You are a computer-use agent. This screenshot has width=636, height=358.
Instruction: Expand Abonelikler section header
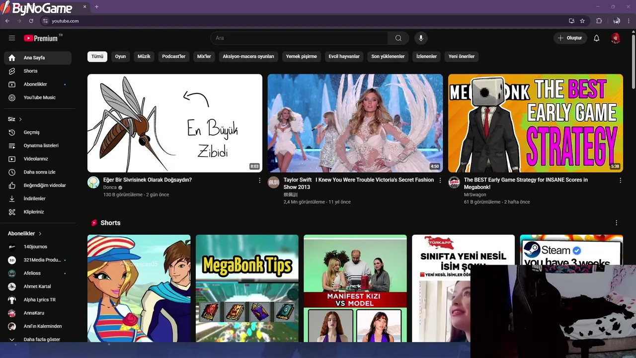pyautogui.click(x=24, y=234)
